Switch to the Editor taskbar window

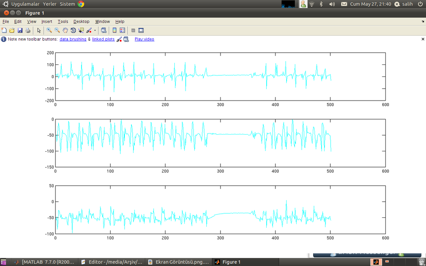click(112, 262)
